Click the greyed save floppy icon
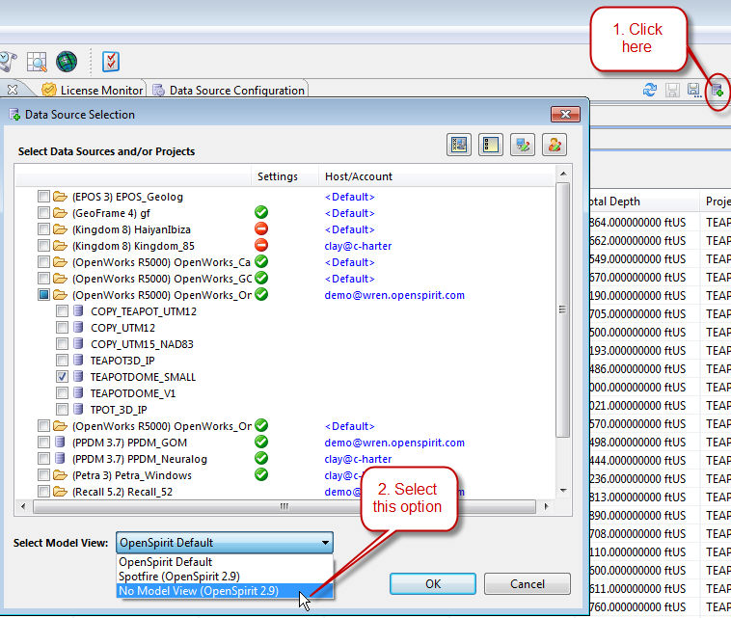731x618 pixels. tap(672, 90)
